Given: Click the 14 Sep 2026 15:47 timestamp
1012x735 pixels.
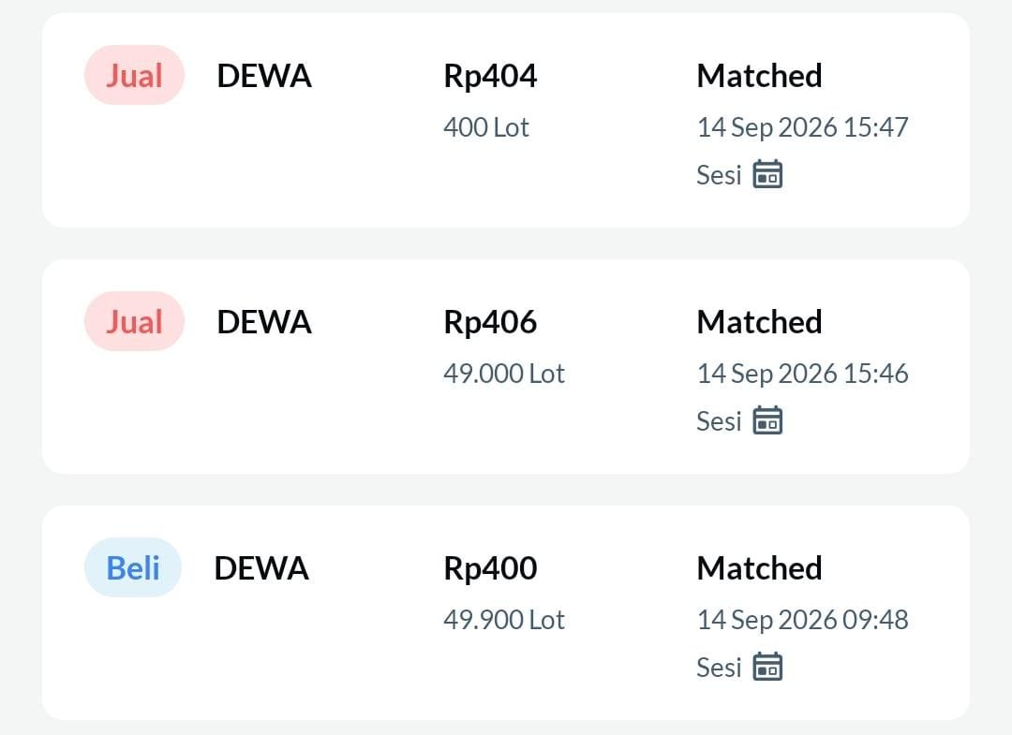Looking at the screenshot, I should coord(802,127).
